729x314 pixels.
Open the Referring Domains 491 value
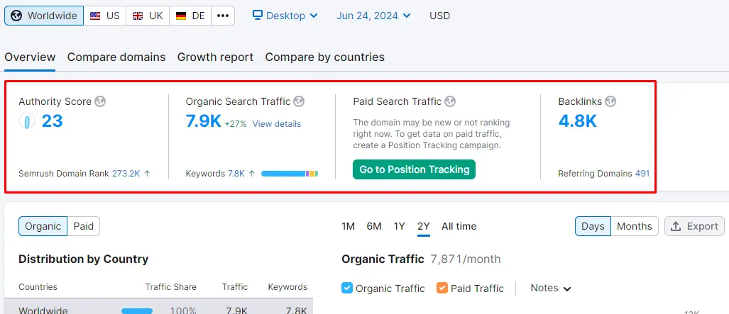click(642, 174)
